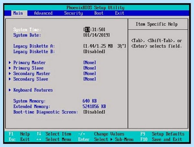Select the None value for Primary Master

point(90,63)
